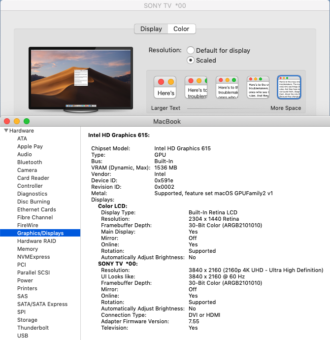The image size is (330, 340).
Task: Open the Hardware RAID entry
Action: point(36,241)
